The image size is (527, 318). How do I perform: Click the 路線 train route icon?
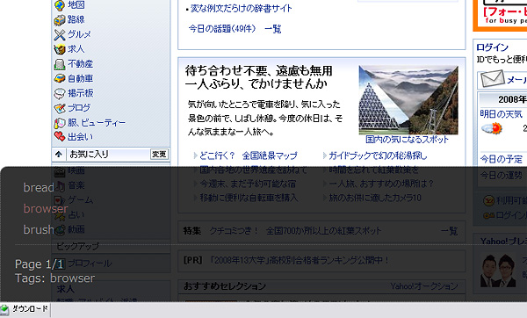(60, 20)
